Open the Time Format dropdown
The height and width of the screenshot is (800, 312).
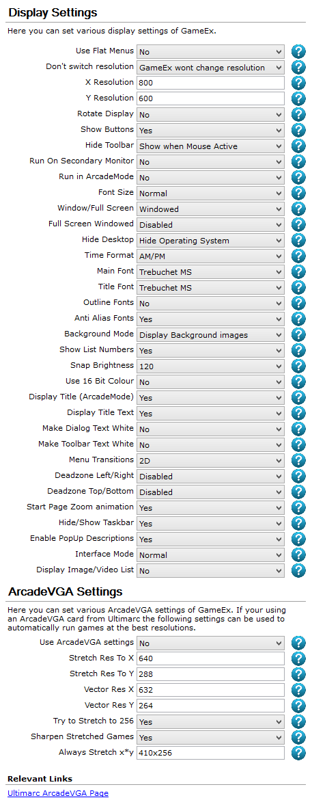pos(210,256)
